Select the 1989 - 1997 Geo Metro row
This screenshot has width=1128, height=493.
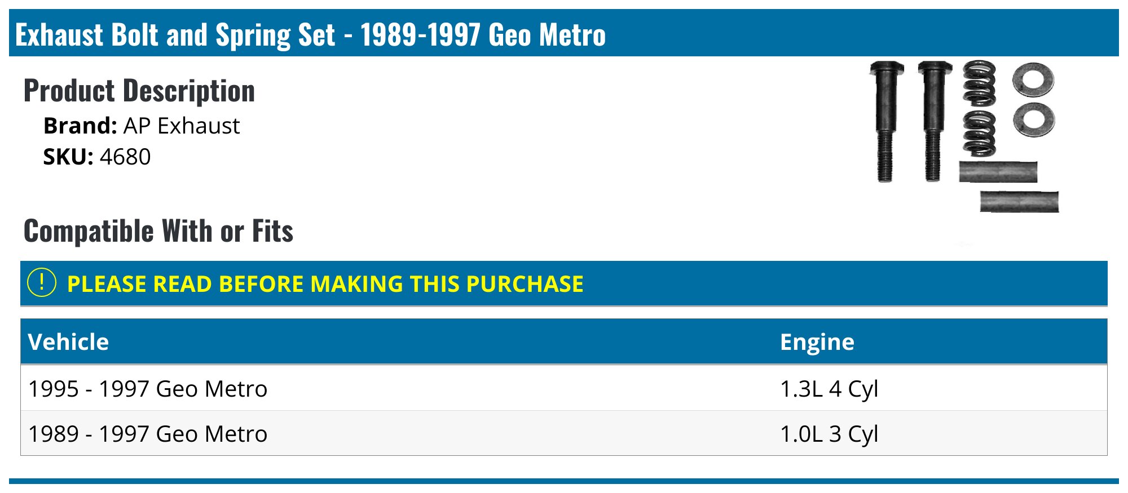pyautogui.click(x=148, y=434)
